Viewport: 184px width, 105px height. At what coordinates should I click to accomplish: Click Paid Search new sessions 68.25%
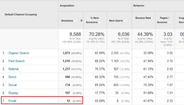pos(100,61)
